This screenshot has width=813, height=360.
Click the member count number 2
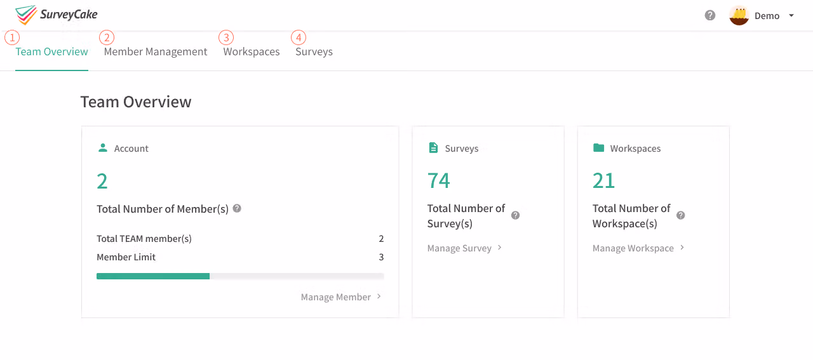point(102,182)
